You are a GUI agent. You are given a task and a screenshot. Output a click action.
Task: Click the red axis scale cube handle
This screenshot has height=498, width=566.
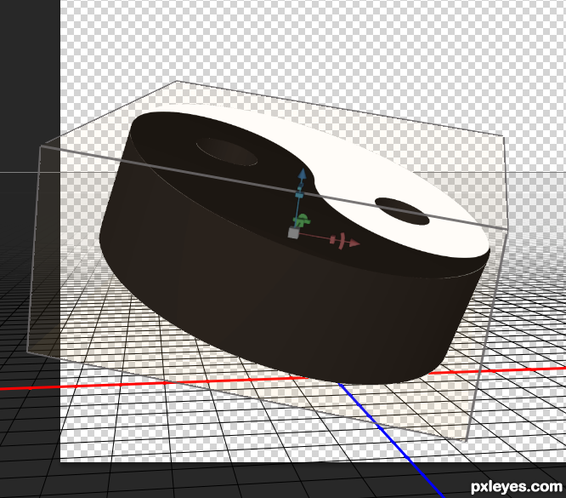coord(333,239)
